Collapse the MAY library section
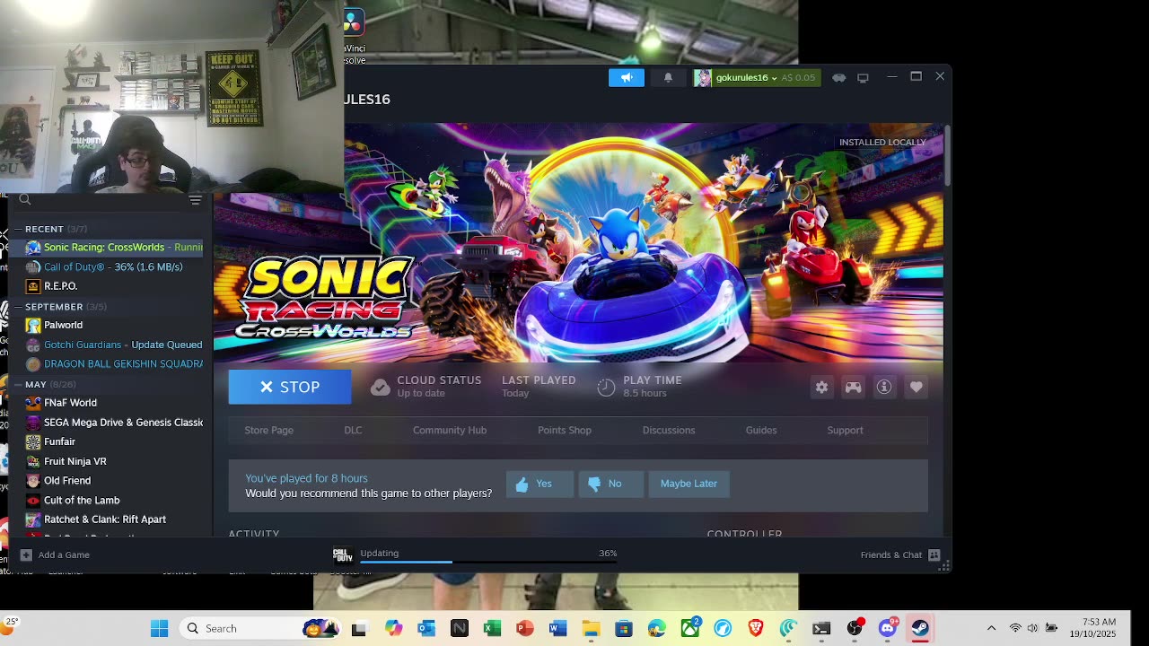This screenshot has height=646, width=1149. [x=18, y=384]
